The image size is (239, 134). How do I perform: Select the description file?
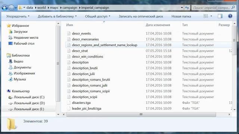click(x=80, y=62)
